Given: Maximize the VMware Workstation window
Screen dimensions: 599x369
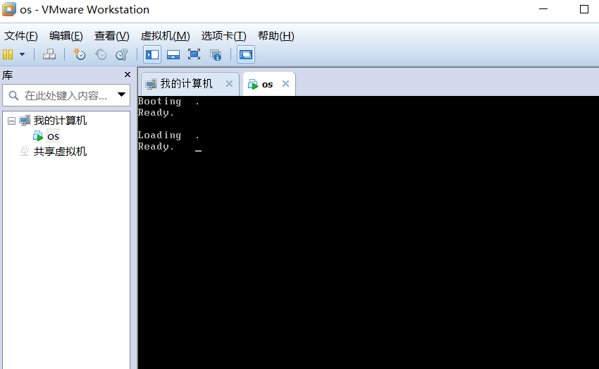Looking at the screenshot, I should (x=584, y=9).
